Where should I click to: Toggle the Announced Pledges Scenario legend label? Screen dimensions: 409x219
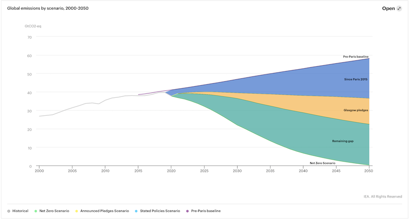point(105,211)
